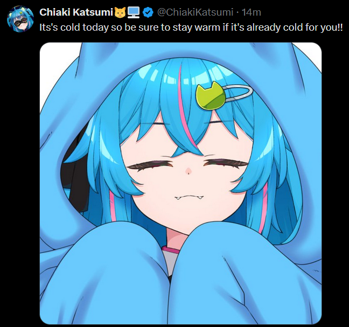Click the tweet text about staying warm
Viewport: 349px width, 327px height.
tap(191, 27)
